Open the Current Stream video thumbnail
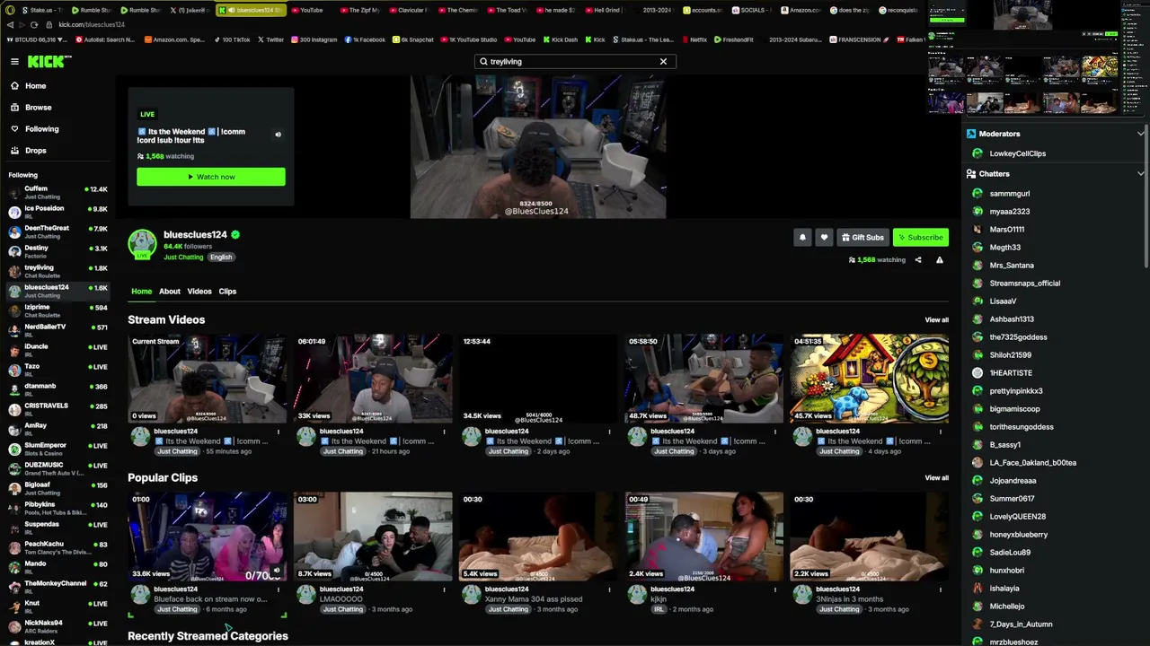1150x646 pixels. [x=208, y=379]
